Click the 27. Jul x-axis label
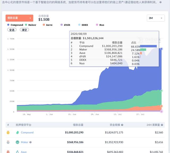 141,114
